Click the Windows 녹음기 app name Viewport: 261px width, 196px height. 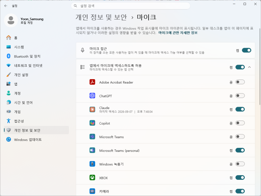click(x=111, y=164)
